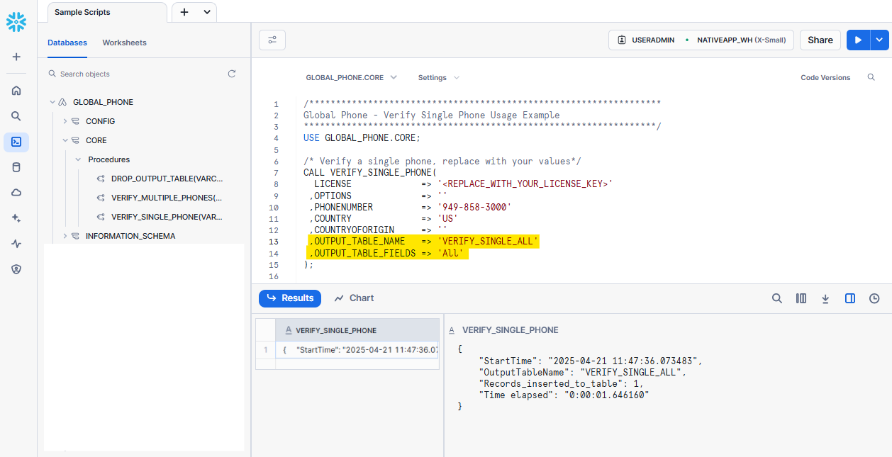The image size is (892, 457).
Task: Expand the CONFIG schema
Action: [65, 121]
